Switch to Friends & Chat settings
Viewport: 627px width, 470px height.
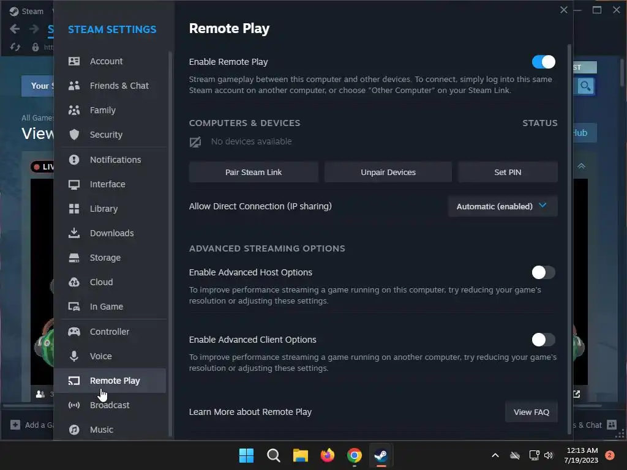tap(110, 86)
